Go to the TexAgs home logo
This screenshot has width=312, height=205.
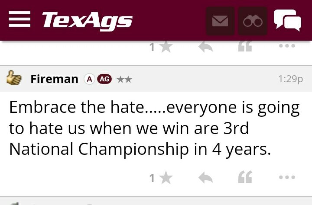(87, 20)
